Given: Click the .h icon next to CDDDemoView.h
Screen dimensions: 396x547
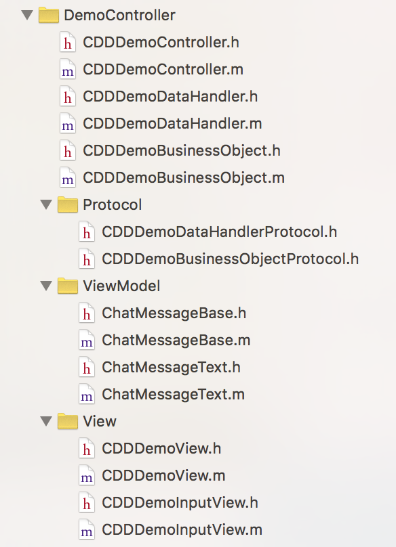Looking at the screenshot, I should tap(86, 449).
